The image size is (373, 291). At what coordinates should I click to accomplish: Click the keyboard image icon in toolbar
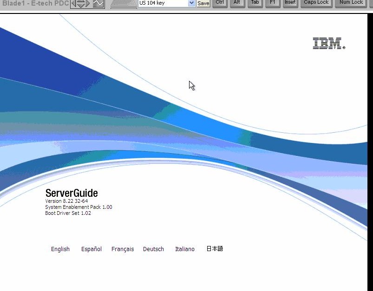point(124,4)
